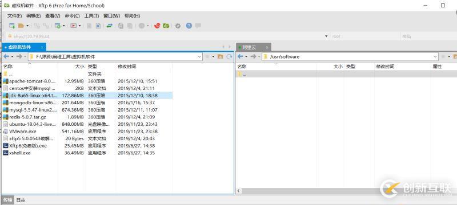Open the 窗口(W) menu
Image resolution: width=457 pixels, height=205 pixels.
[111, 16]
